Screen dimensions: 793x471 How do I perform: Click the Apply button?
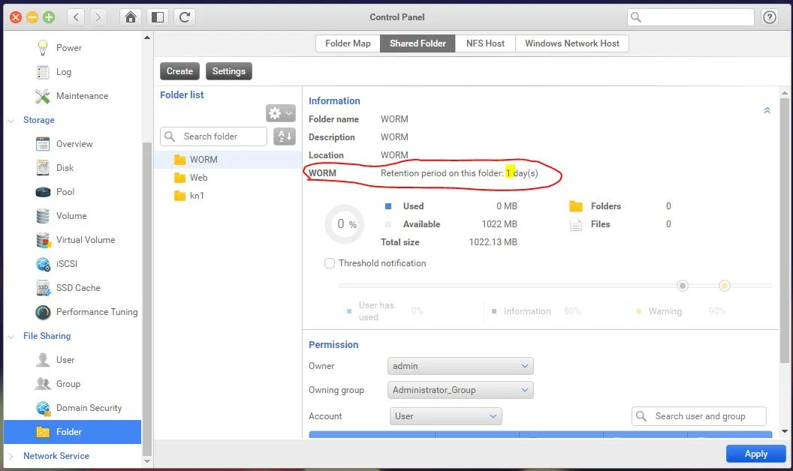[755, 454]
